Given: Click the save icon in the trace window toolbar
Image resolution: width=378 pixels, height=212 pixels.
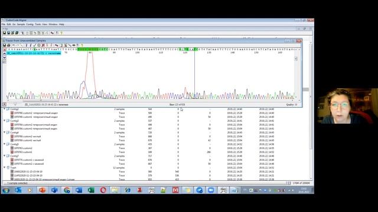Looking at the screenshot, I should point(4,45).
